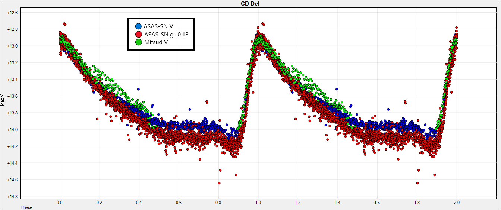Image resolution: width=501 pixels, height=210 pixels.
Task: Click the red ASAS-SN g legend marker
Action: (138, 35)
